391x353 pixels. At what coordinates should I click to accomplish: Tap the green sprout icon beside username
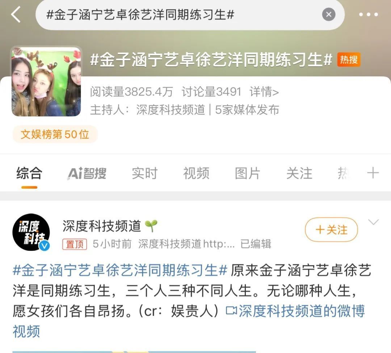151,226
